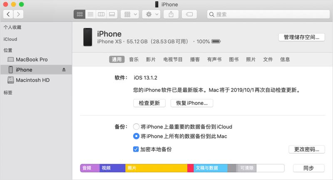The image size is (333, 180).
Task: Switch to column view in toolbar
Action: pyautogui.click(x=101, y=14)
